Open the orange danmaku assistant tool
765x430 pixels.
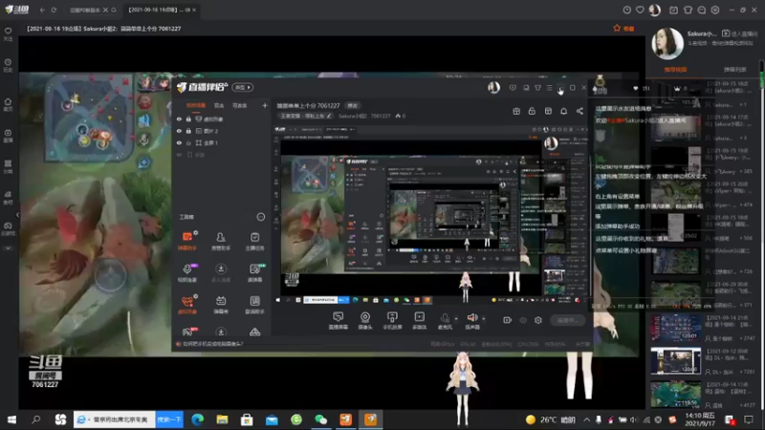[x=187, y=241]
